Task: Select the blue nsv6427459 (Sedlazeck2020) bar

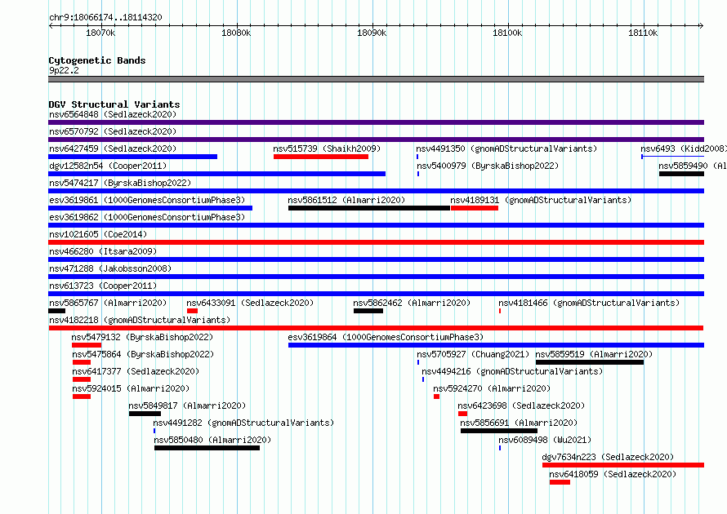Action: (x=132, y=157)
